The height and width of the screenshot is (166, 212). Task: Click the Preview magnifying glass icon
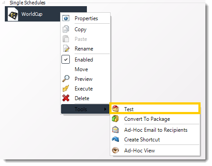pos(66,79)
